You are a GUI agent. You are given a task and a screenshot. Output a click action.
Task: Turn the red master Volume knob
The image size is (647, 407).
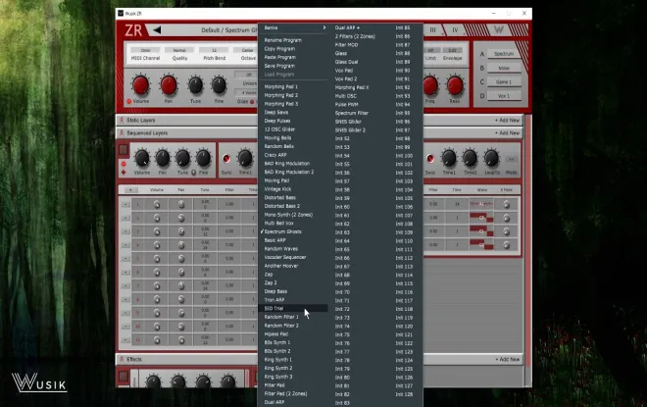tap(141, 85)
